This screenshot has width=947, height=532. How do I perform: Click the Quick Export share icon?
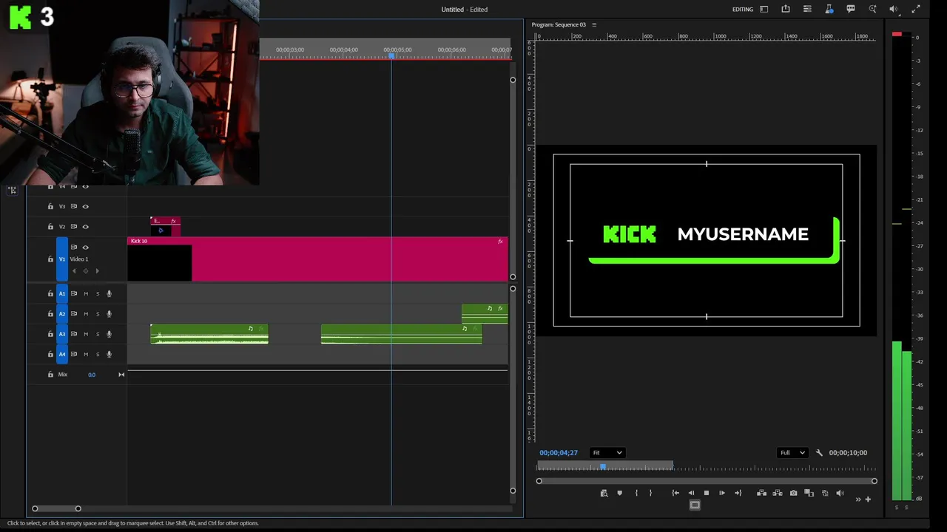[x=786, y=9]
